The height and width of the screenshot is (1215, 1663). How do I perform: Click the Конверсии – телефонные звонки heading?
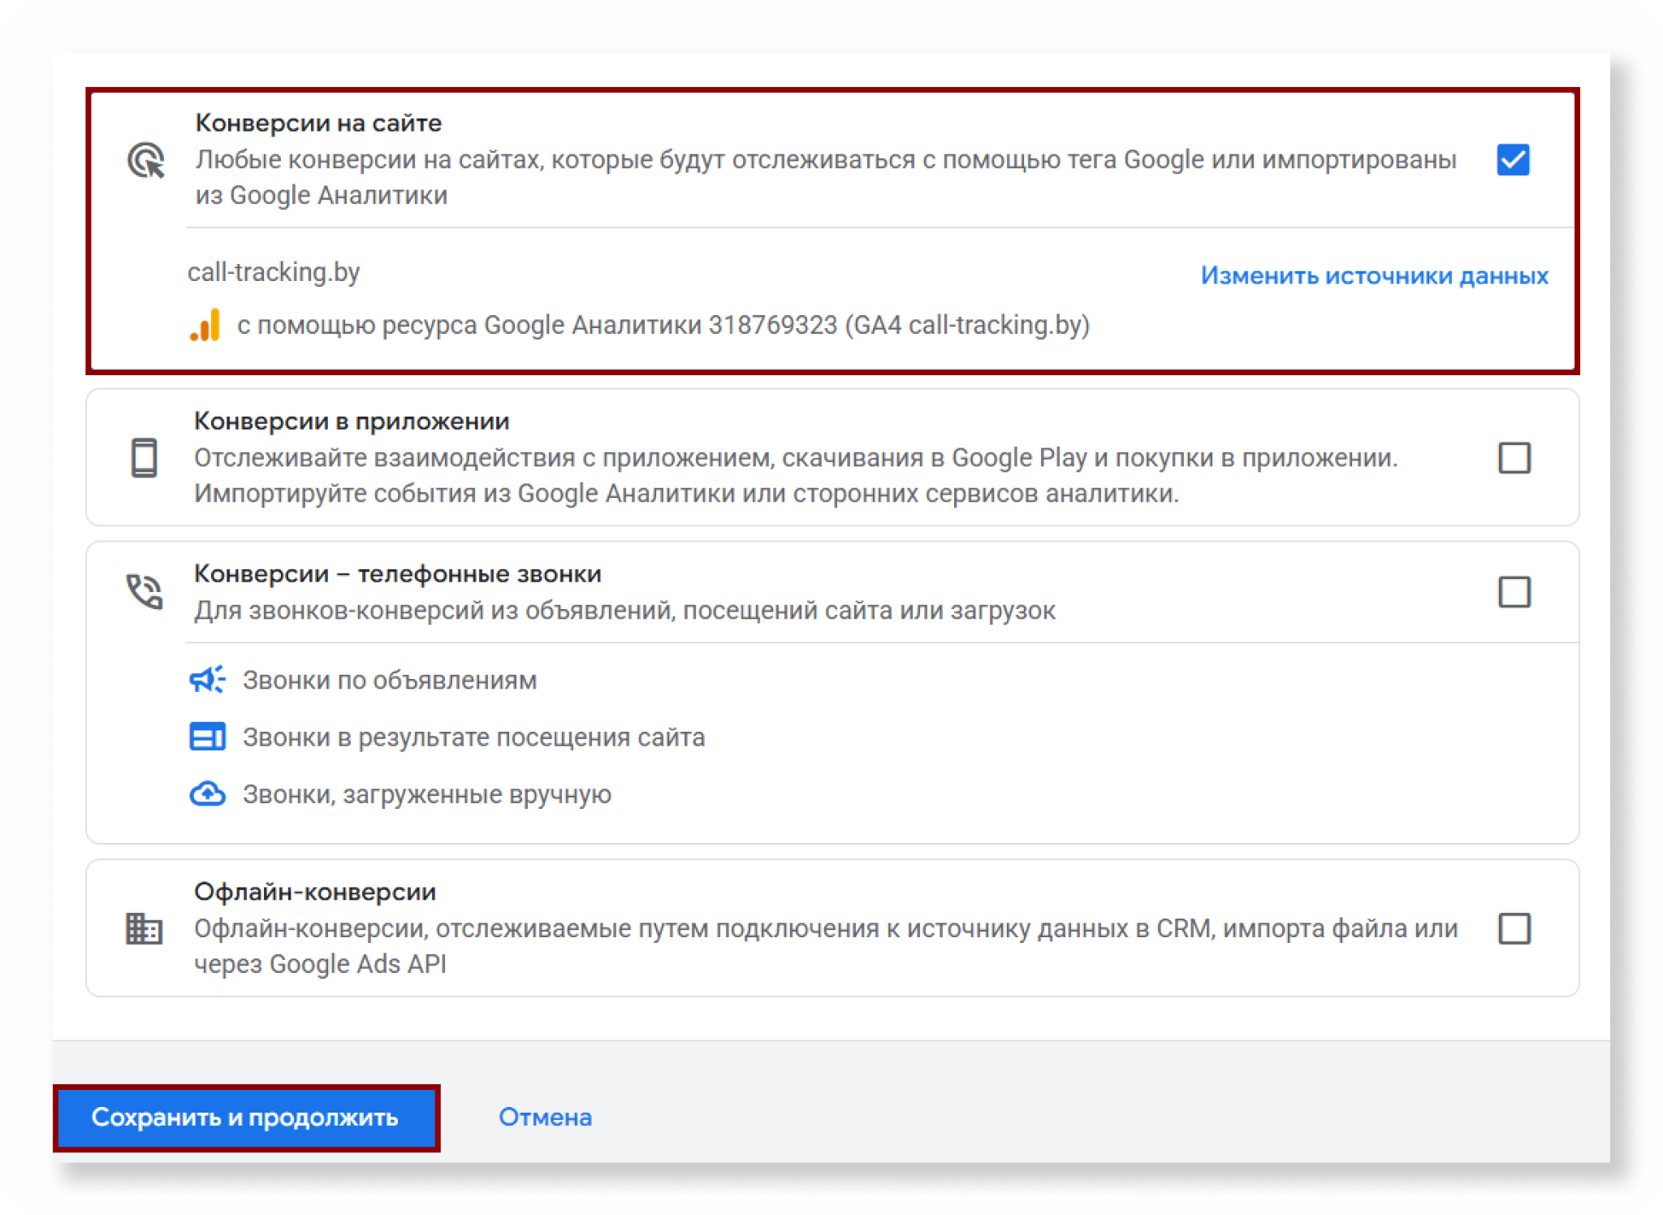tap(398, 573)
